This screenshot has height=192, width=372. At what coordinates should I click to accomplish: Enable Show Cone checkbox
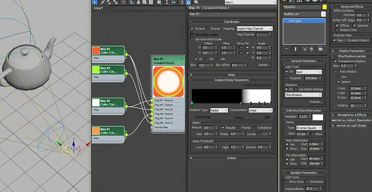tap(287, 182)
